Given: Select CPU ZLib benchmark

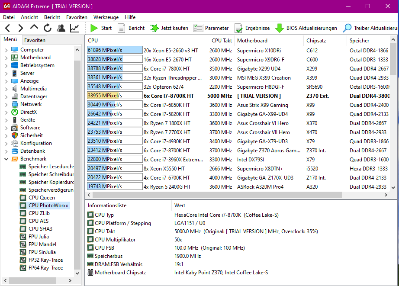Looking at the screenshot, I should 39,213.
